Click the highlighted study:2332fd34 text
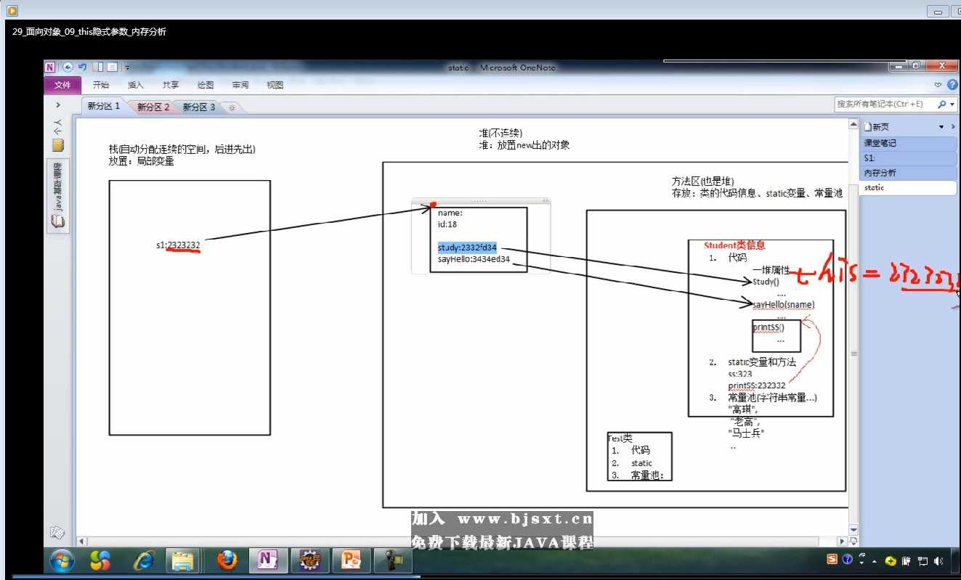This screenshot has width=961, height=580. (x=467, y=248)
